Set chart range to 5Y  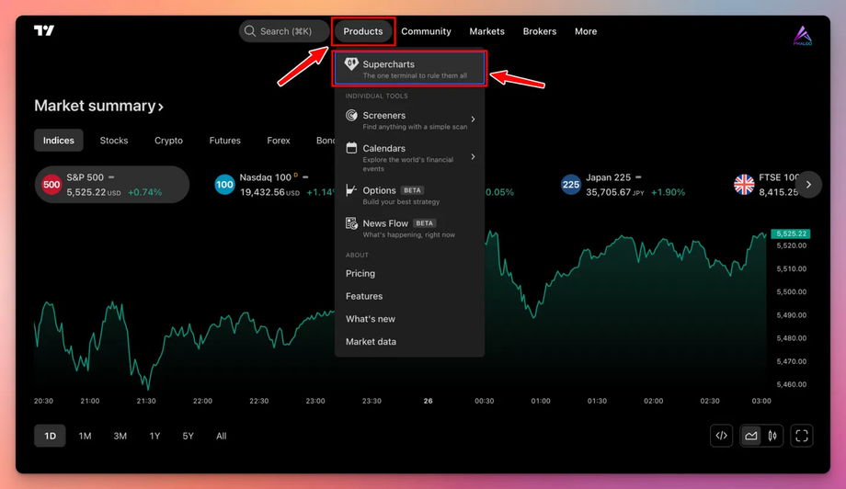[x=188, y=436]
